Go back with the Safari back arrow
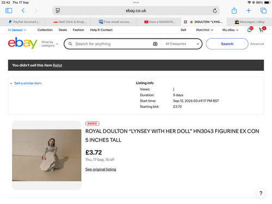The width and height of the screenshot is (272, 204). [23, 11]
